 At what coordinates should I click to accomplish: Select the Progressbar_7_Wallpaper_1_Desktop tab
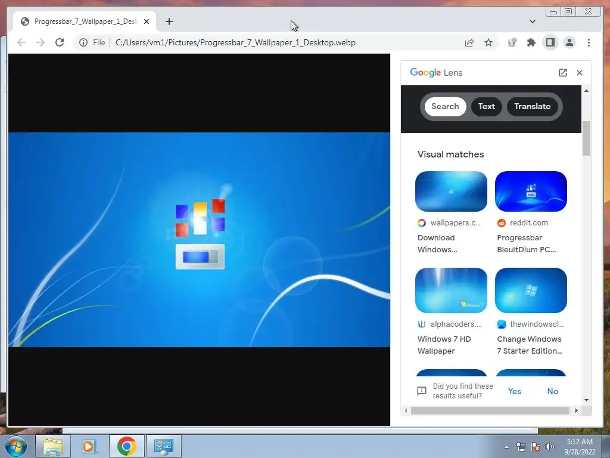click(85, 21)
